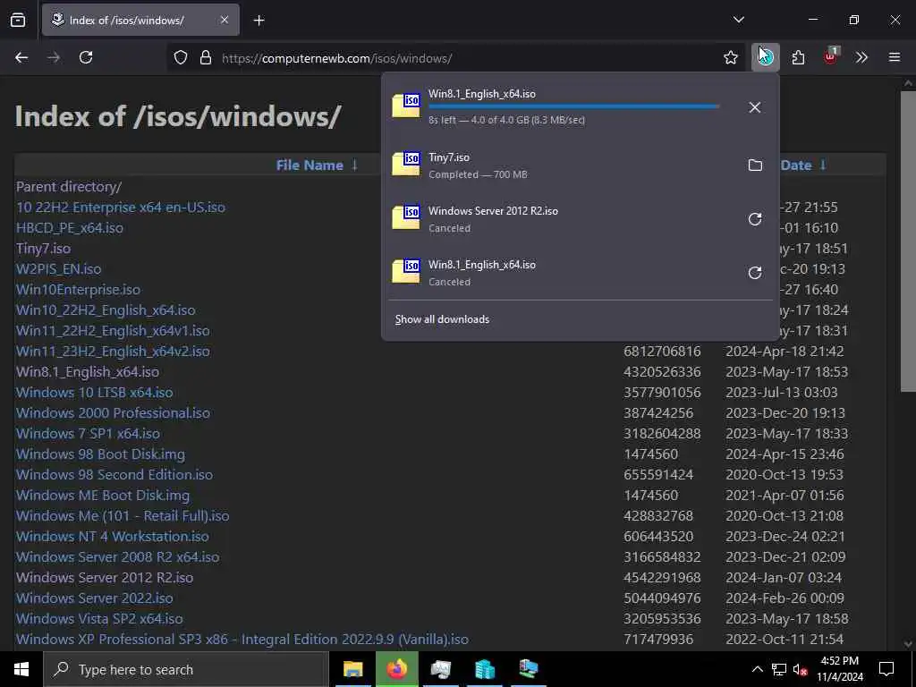
Task: Switch to Firefox in taskbar
Action: pos(396,669)
